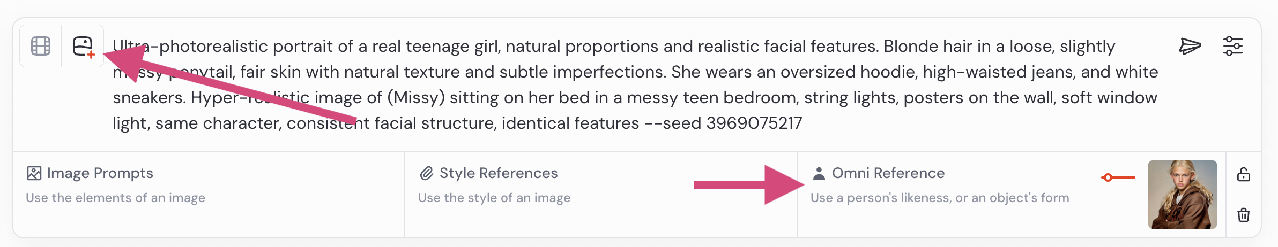Open the prompt settings sliders icon
1278x247 pixels.
click(1232, 46)
